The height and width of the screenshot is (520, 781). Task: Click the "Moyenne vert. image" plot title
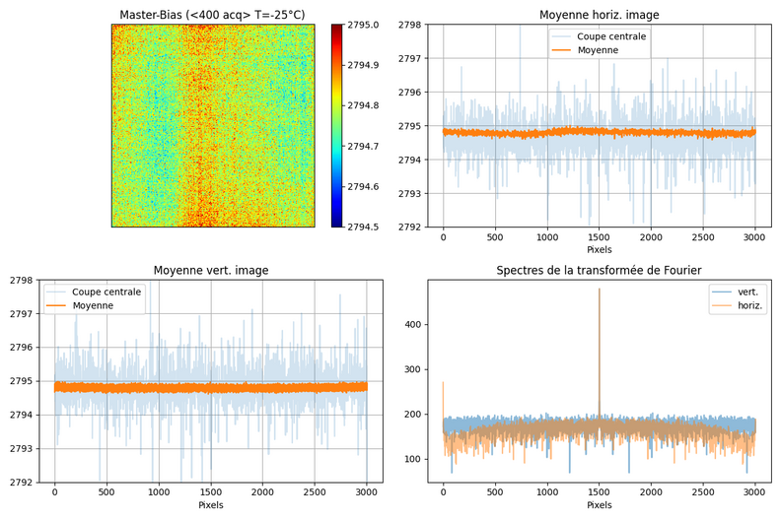211,270
